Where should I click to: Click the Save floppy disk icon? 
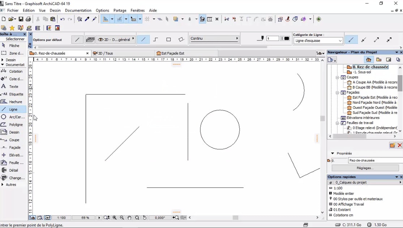point(21,19)
